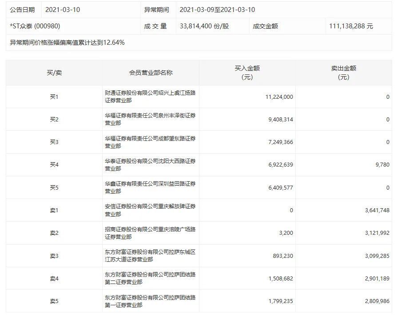Click the 买入金额(元) column header

tap(247, 73)
